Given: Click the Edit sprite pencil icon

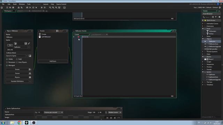Looking at the screenshot, I should pyautogui.click(x=29, y=43).
